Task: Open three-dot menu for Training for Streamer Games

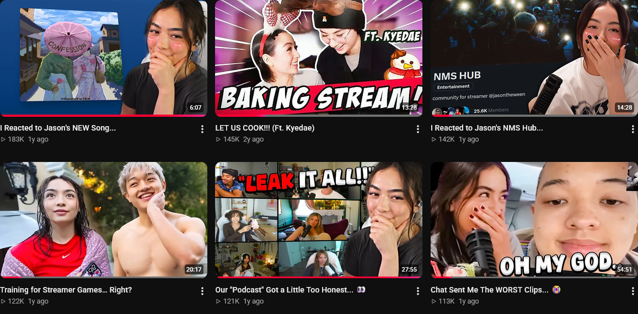Action: pos(202,291)
